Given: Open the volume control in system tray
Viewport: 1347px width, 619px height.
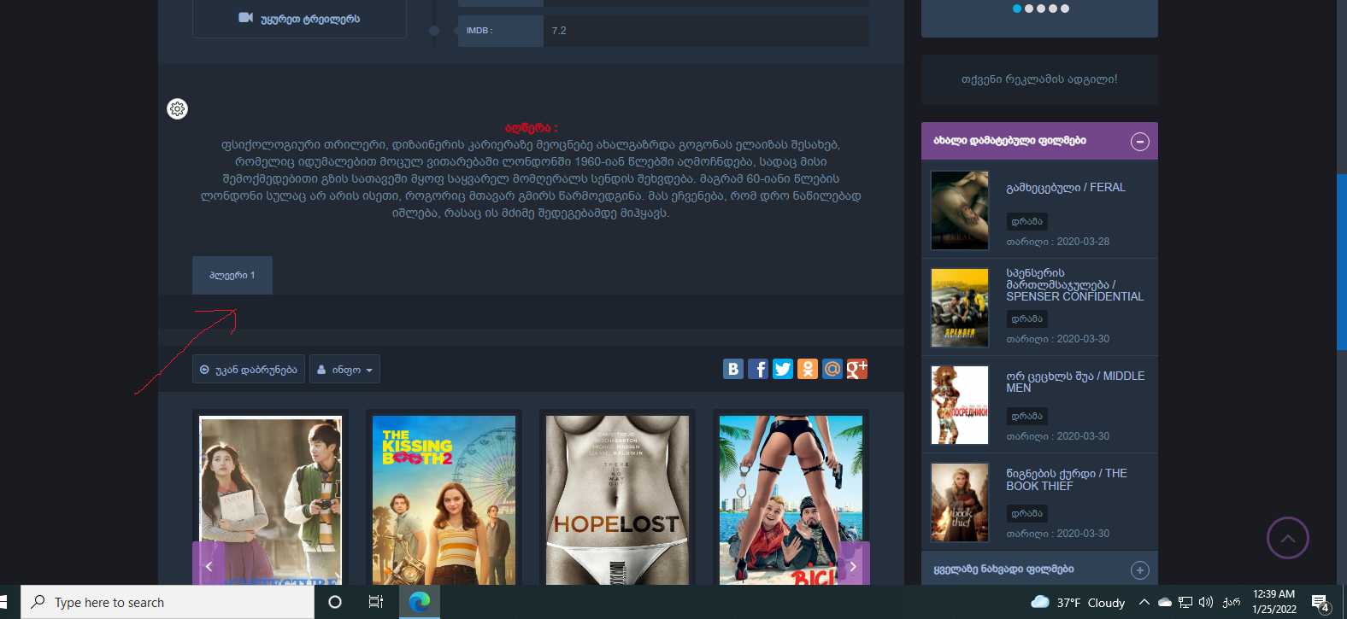Looking at the screenshot, I should pyautogui.click(x=1206, y=602).
